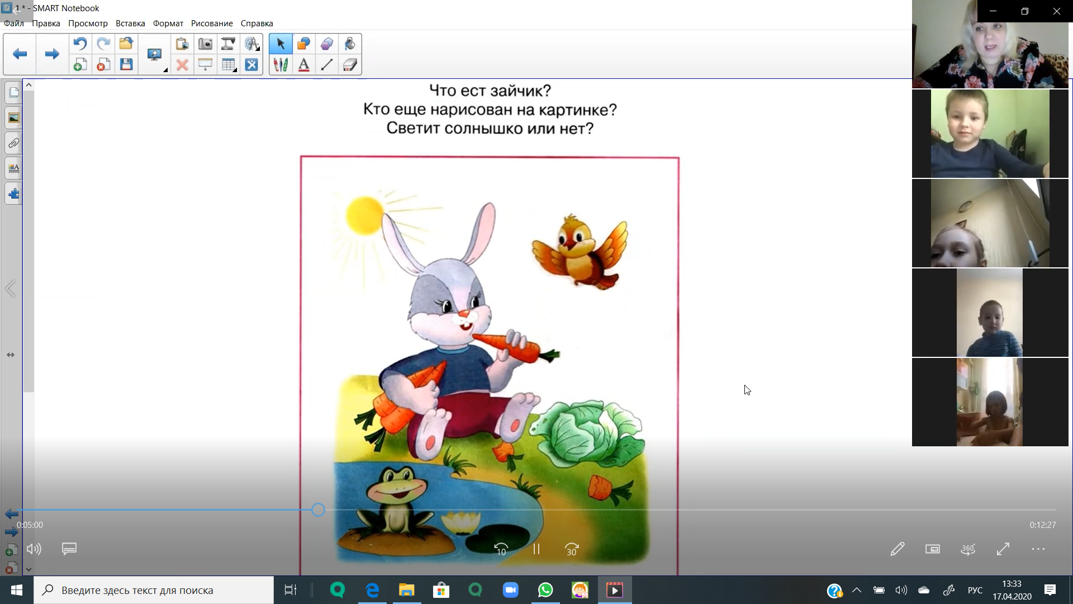
Task: Choose the Select arrow tool
Action: click(x=281, y=44)
